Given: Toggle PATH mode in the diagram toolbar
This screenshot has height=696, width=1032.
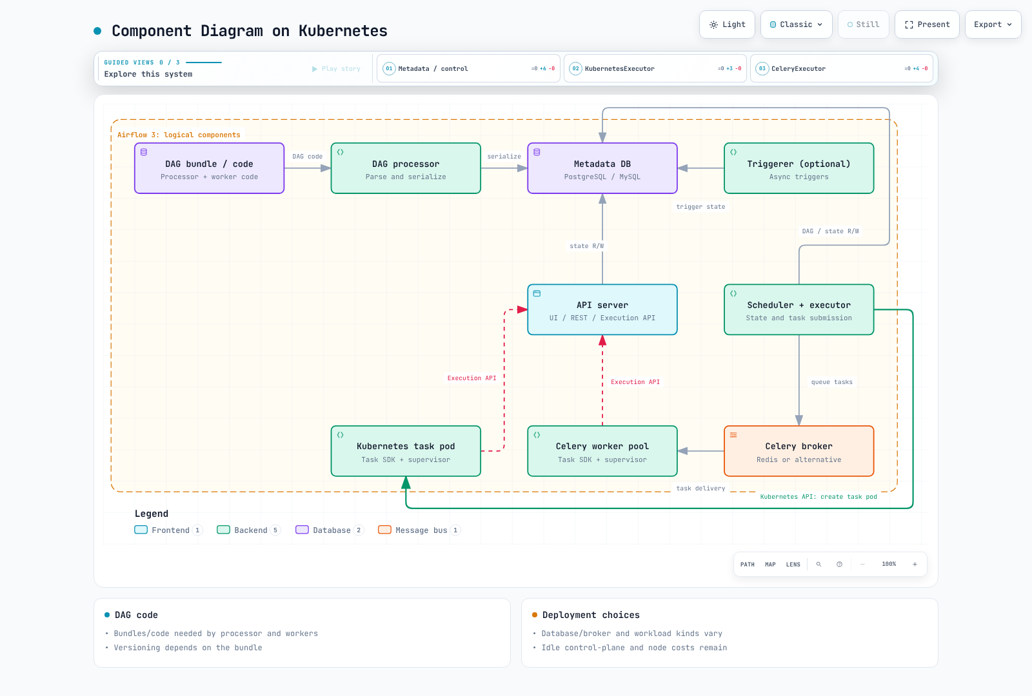Looking at the screenshot, I should click(x=748, y=565).
